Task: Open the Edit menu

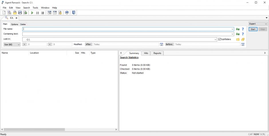Action: (x=11, y=8)
